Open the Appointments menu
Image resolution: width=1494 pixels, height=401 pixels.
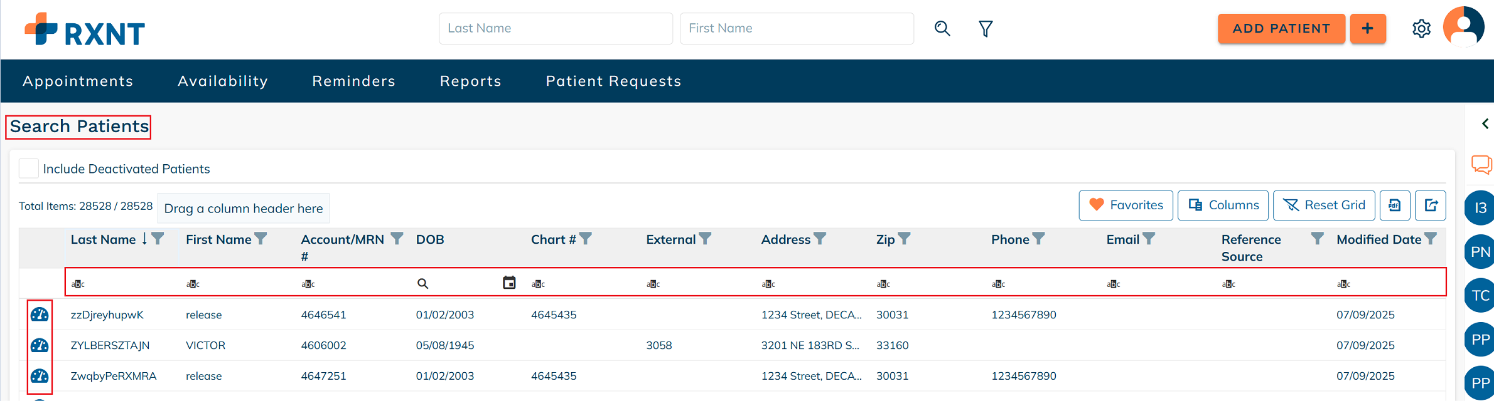pyautogui.click(x=78, y=81)
